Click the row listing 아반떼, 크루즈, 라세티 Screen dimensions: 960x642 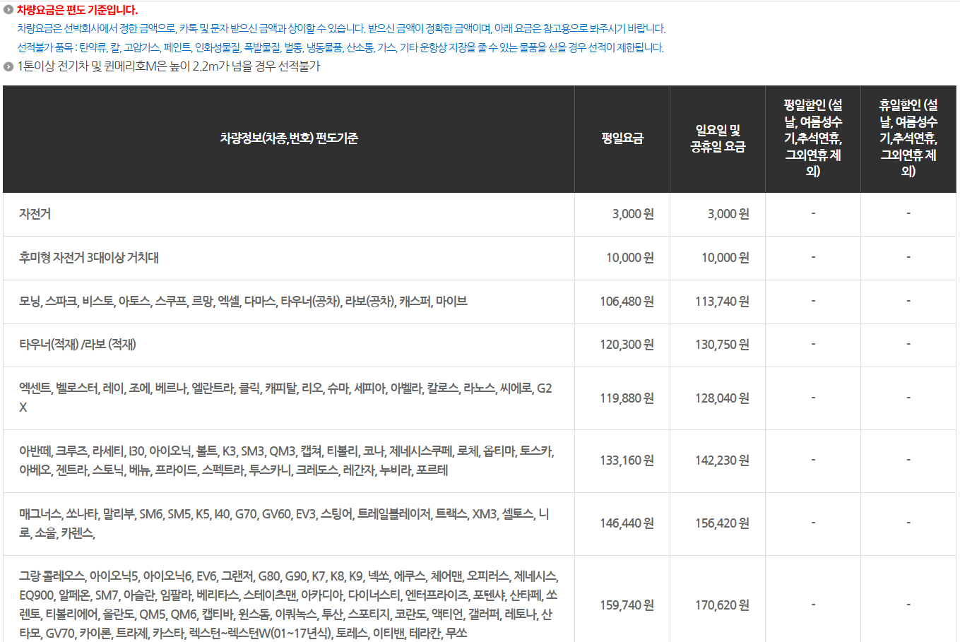pyautogui.click(x=287, y=460)
